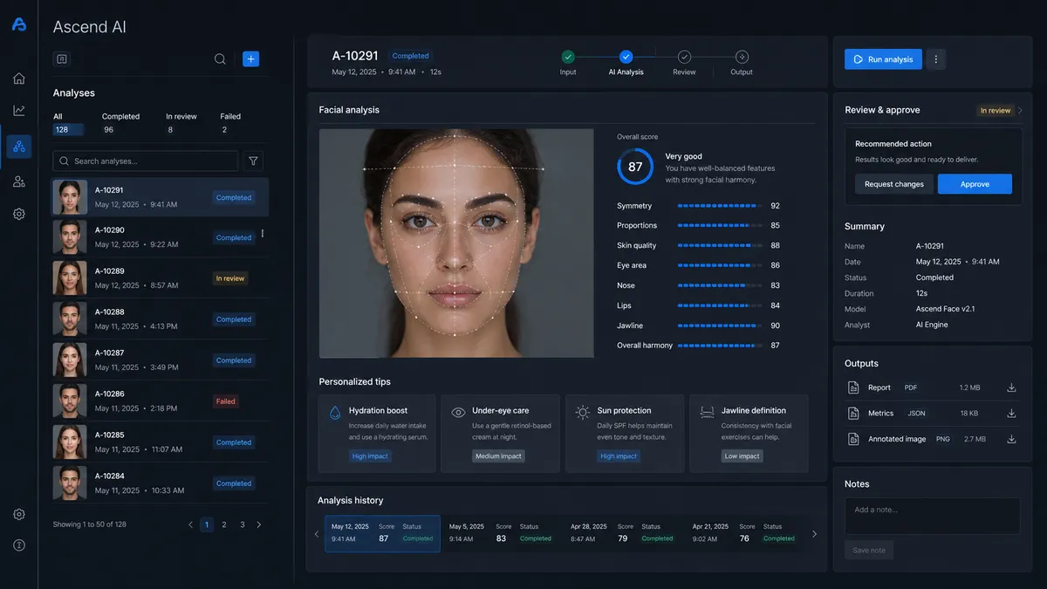Go to next page of analyses list

(259, 525)
